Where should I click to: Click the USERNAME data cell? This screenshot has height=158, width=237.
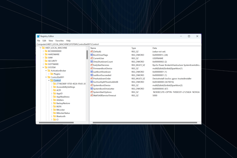(158, 58)
